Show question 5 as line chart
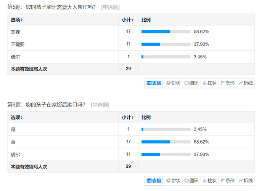Viewport: 267px width, 191px height. tap(246, 83)
